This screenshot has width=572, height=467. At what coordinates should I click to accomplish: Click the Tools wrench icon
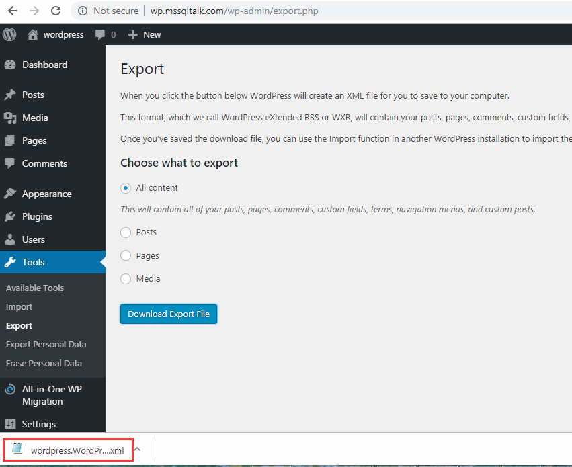tap(10, 262)
